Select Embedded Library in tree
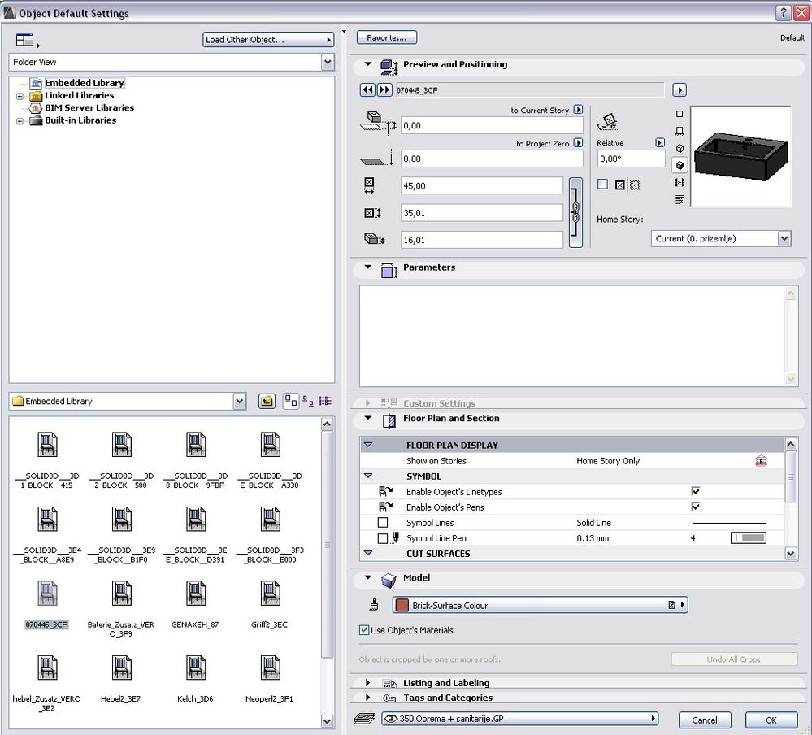Screen dimensions: 812x735 [x=84, y=83]
